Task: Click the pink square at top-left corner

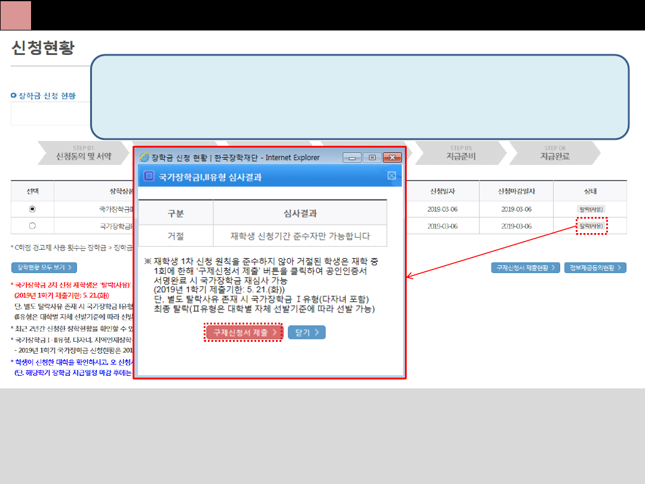Action: point(16,16)
